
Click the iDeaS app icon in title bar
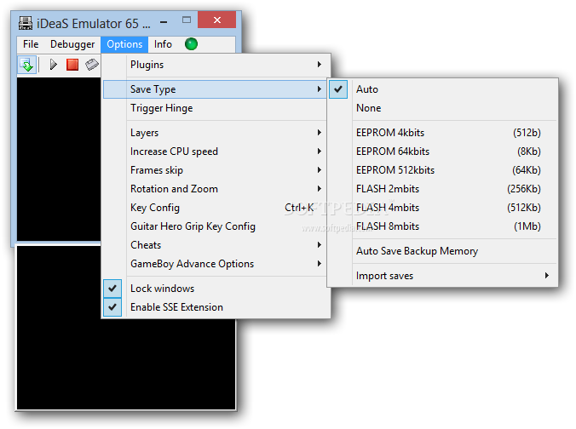(x=26, y=23)
